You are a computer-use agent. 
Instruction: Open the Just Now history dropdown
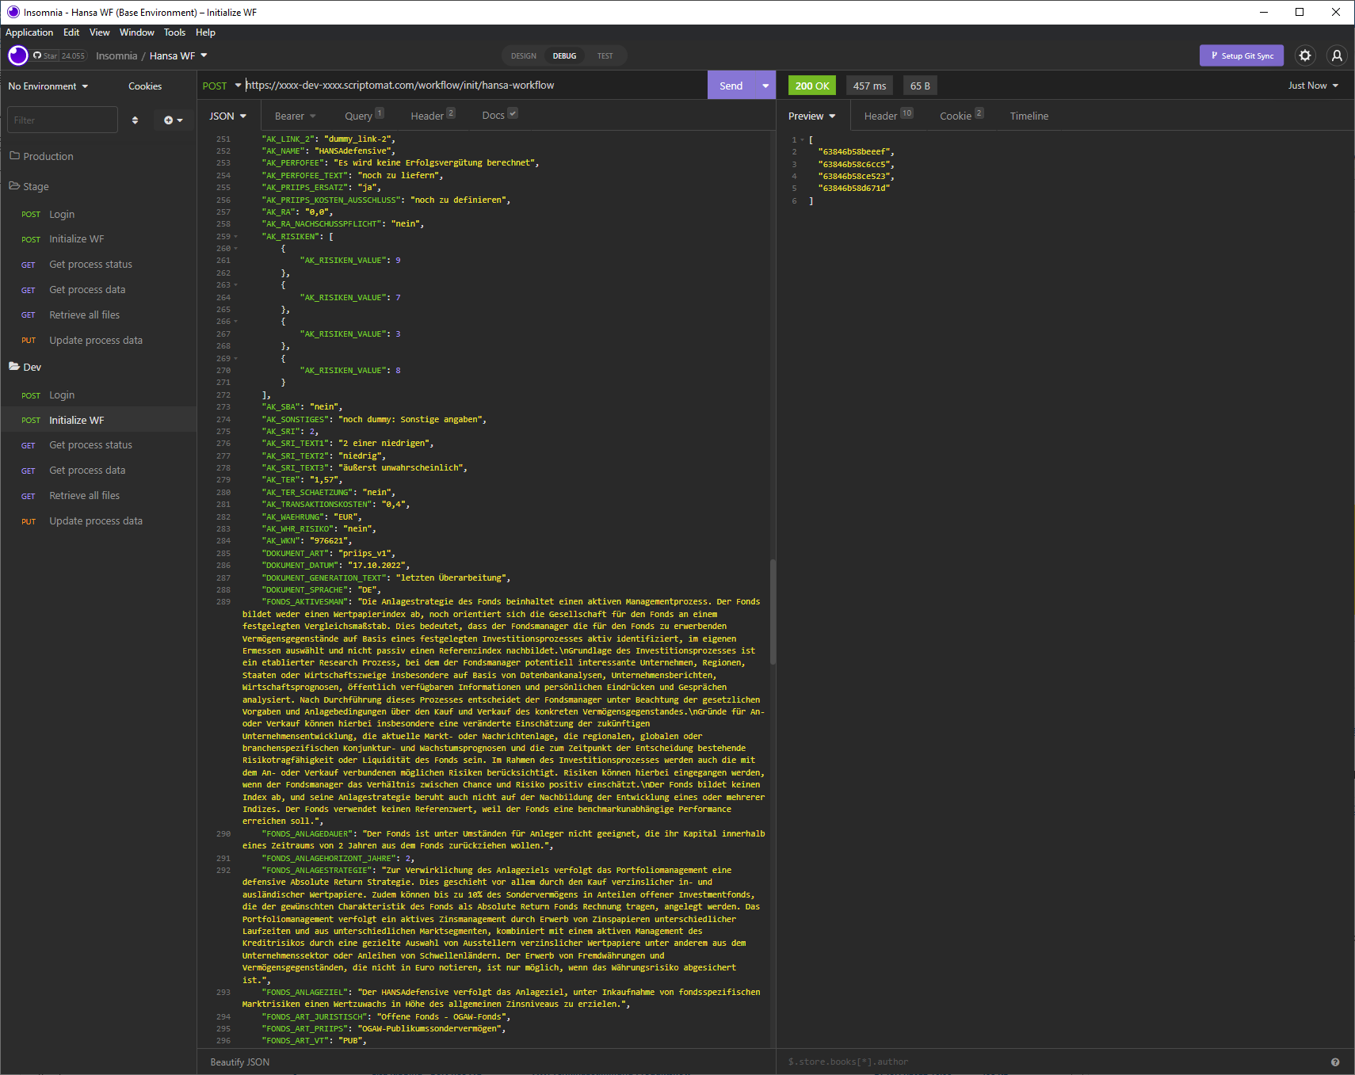point(1312,86)
